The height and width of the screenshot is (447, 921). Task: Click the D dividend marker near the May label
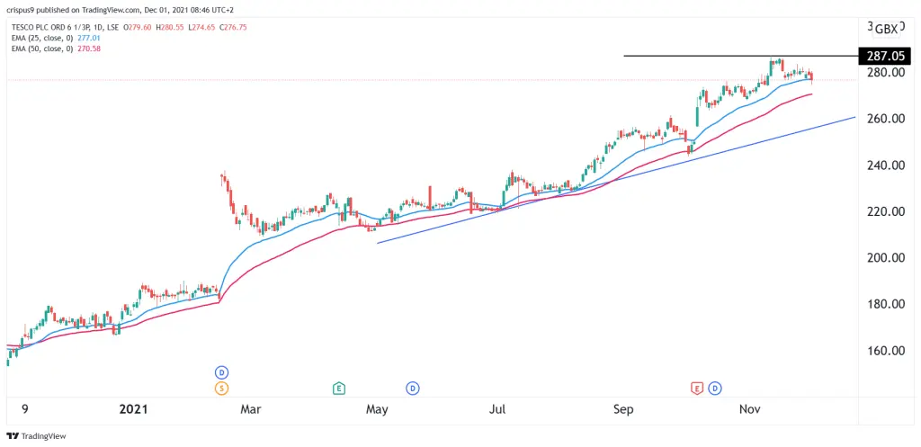tap(413, 389)
